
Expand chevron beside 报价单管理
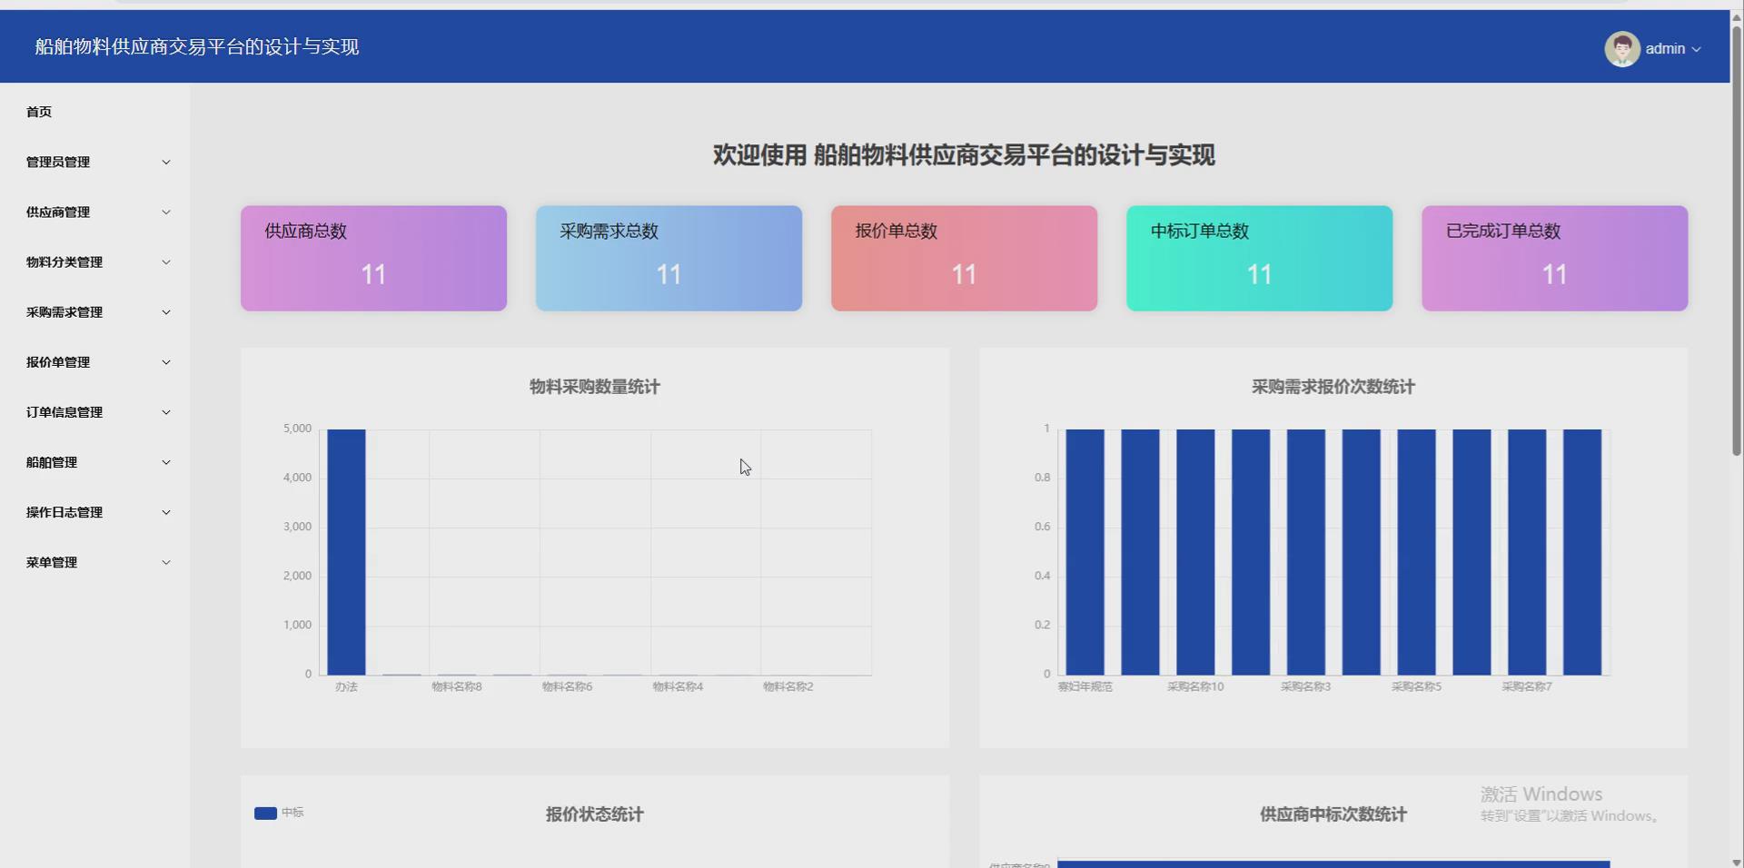(166, 361)
